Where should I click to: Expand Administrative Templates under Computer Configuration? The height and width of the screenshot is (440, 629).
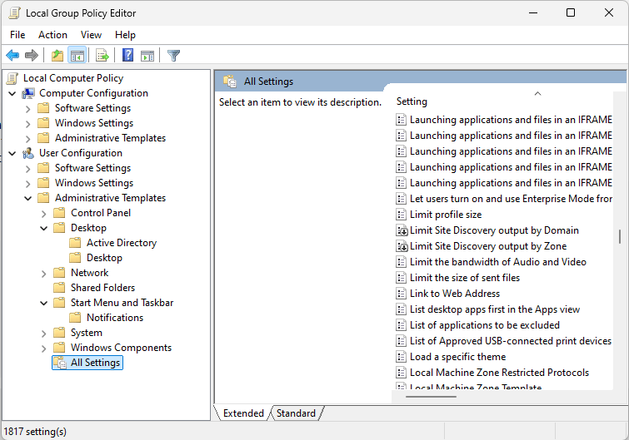pos(27,139)
